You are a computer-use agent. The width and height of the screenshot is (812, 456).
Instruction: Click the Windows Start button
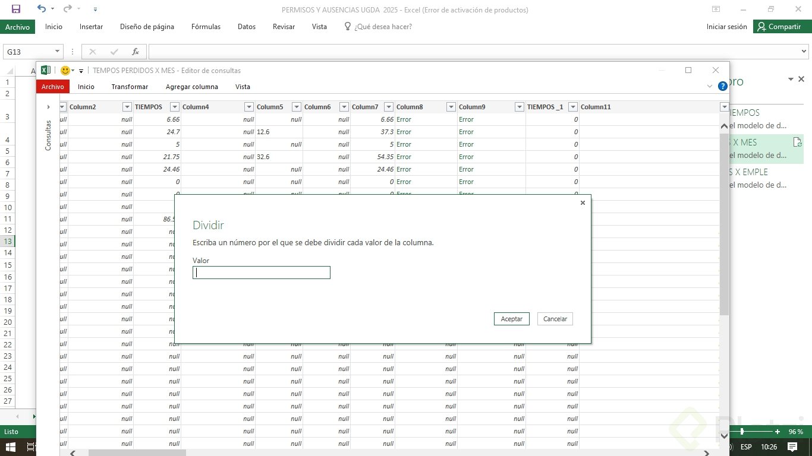(10, 446)
